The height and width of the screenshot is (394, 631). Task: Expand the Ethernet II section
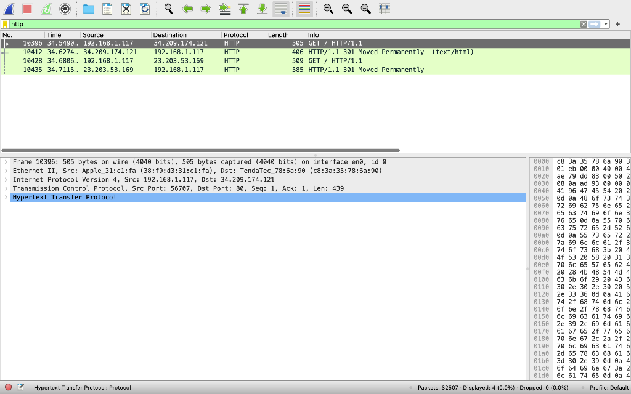[6, 171]
